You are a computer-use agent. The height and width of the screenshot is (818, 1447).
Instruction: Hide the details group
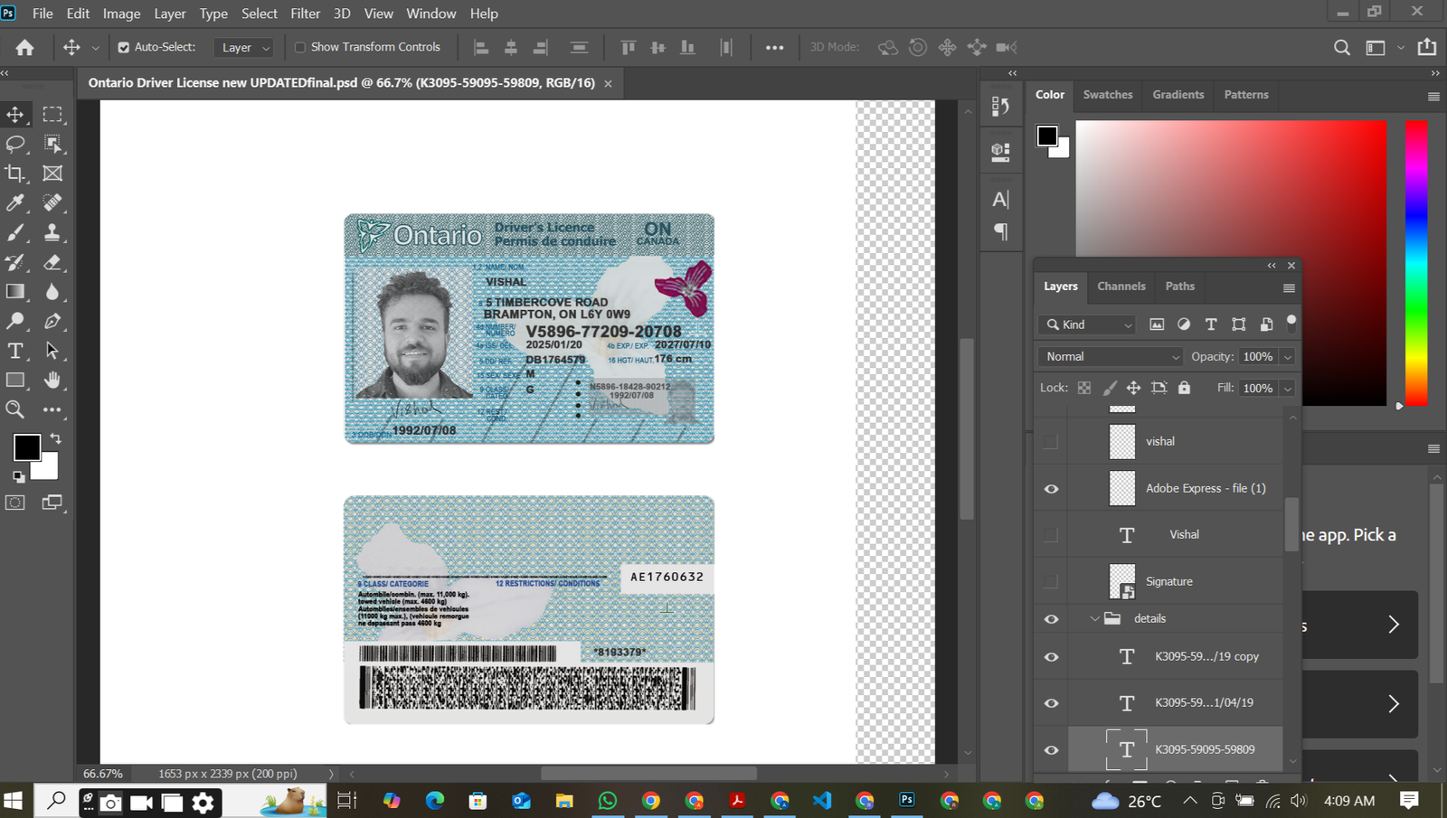point(1051,619)
